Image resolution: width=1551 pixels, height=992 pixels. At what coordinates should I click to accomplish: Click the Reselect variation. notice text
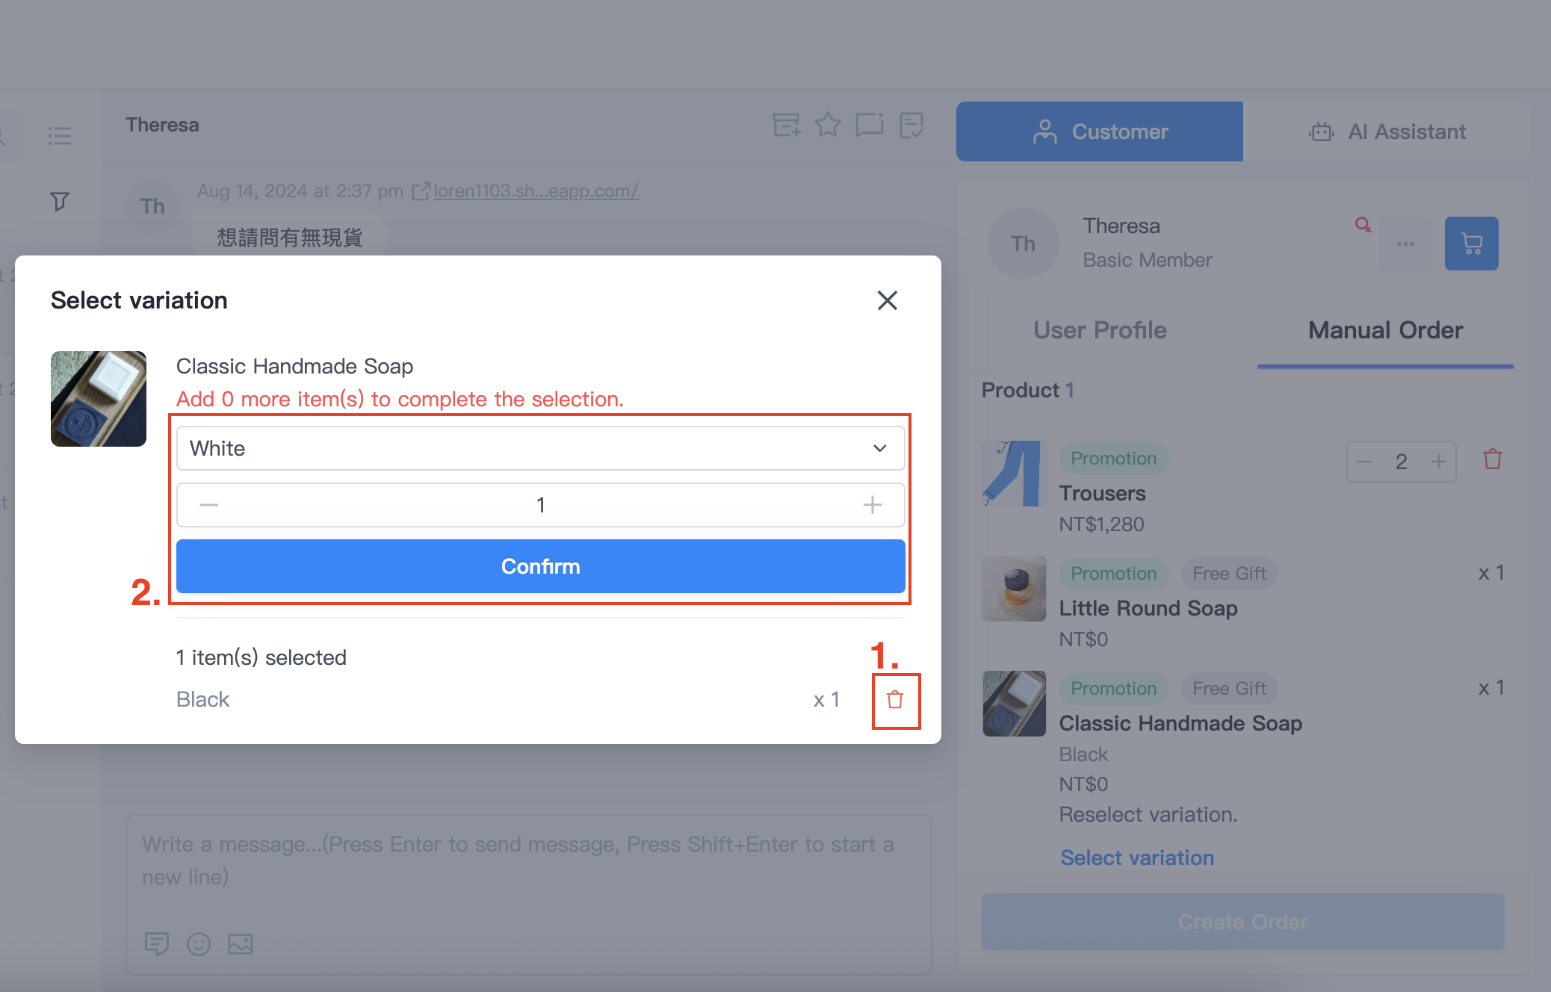coord(1148,814)
